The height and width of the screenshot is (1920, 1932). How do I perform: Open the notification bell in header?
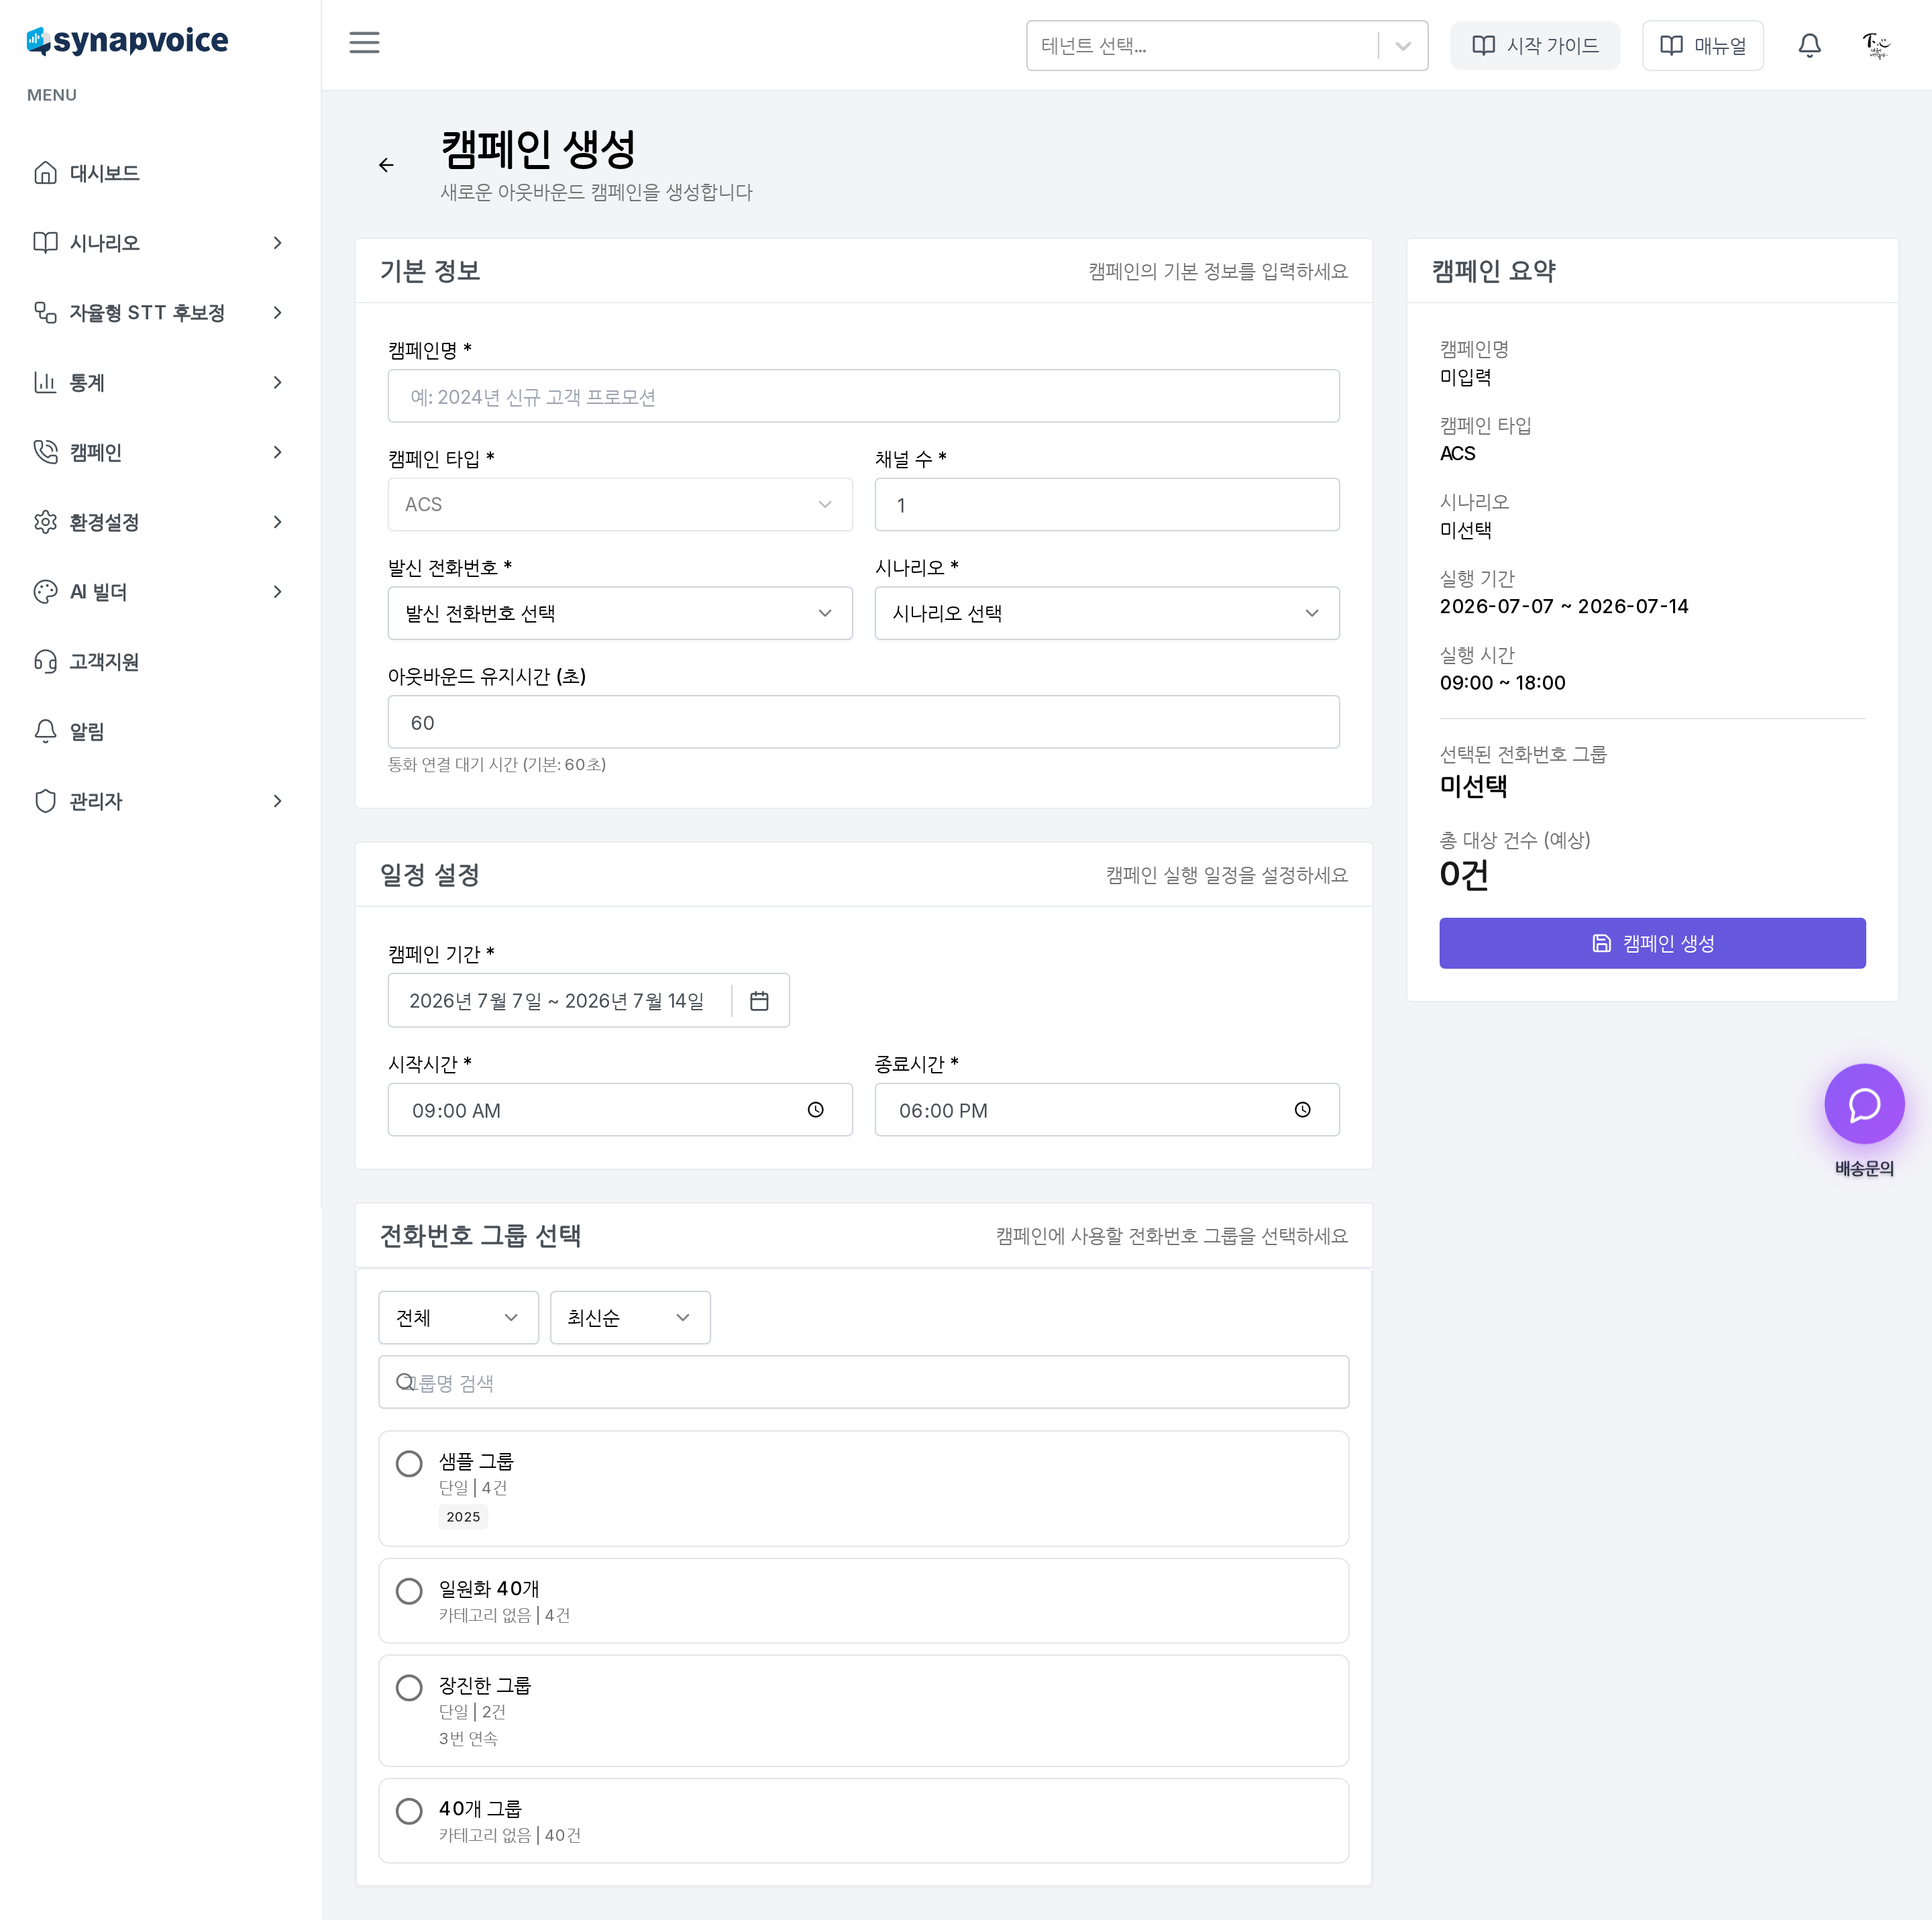pyautogui.click(x=1809, y=45)
